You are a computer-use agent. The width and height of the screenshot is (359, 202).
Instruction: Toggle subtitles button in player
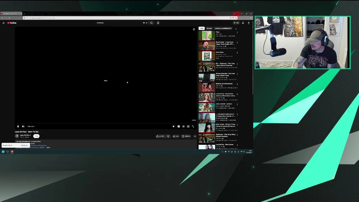[x=179, y=126]
